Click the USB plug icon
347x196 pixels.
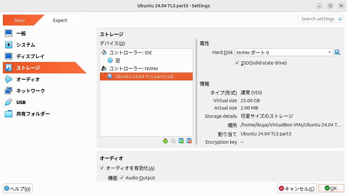point(8,102)
